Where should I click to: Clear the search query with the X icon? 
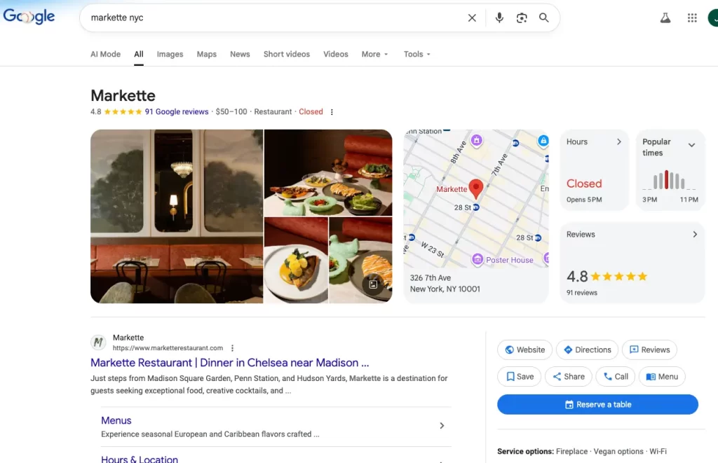tap(472, 18)
